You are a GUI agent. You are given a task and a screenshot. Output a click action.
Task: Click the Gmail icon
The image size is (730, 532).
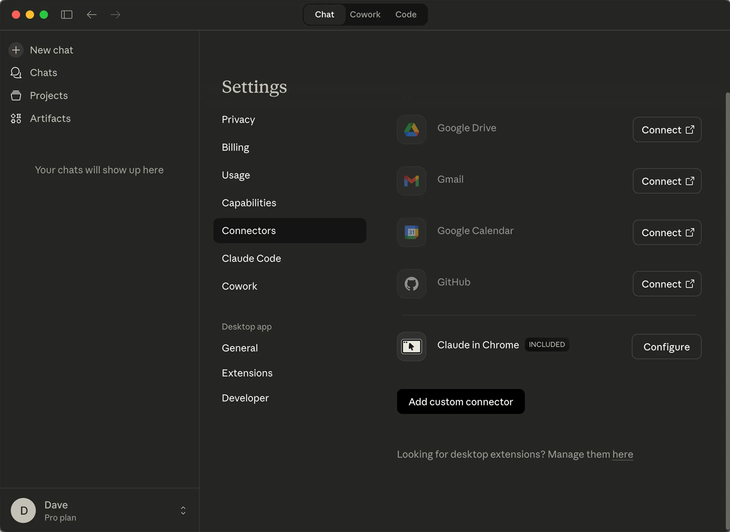pyautogui.click(x=411, y=181)
